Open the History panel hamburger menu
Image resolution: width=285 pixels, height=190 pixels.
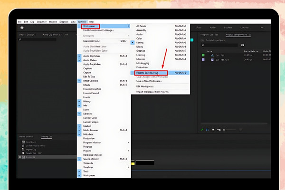pyautogui.click(x=51, y=136)
